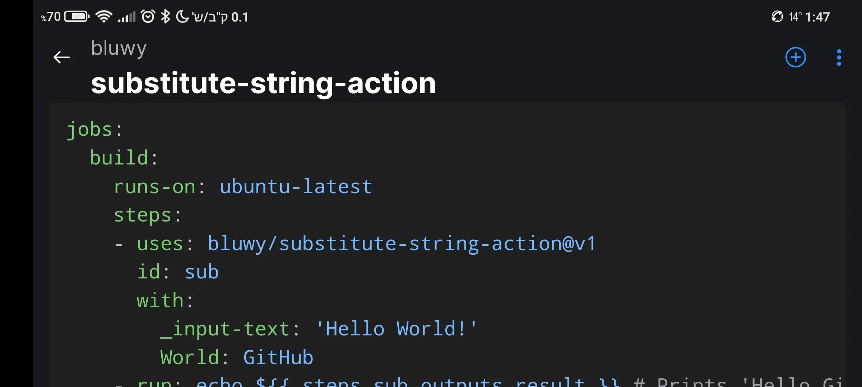The height and width of the screenshot is (387, 862).
Task: Tap the blue circled plus icon
Action: (796, 57)
